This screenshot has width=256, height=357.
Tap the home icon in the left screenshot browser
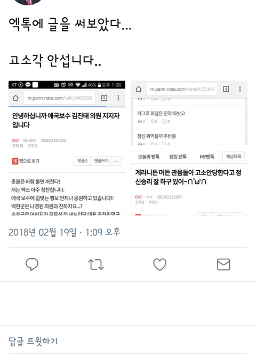click(x=15, y=98)
